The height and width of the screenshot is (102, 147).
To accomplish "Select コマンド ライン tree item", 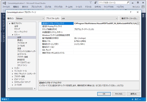I will point(22,65).
